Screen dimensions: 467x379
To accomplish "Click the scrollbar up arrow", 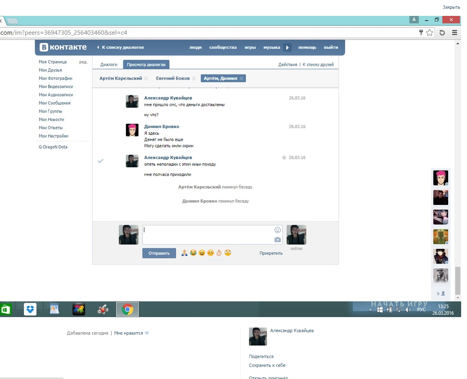I will click(x=458, y=44).
